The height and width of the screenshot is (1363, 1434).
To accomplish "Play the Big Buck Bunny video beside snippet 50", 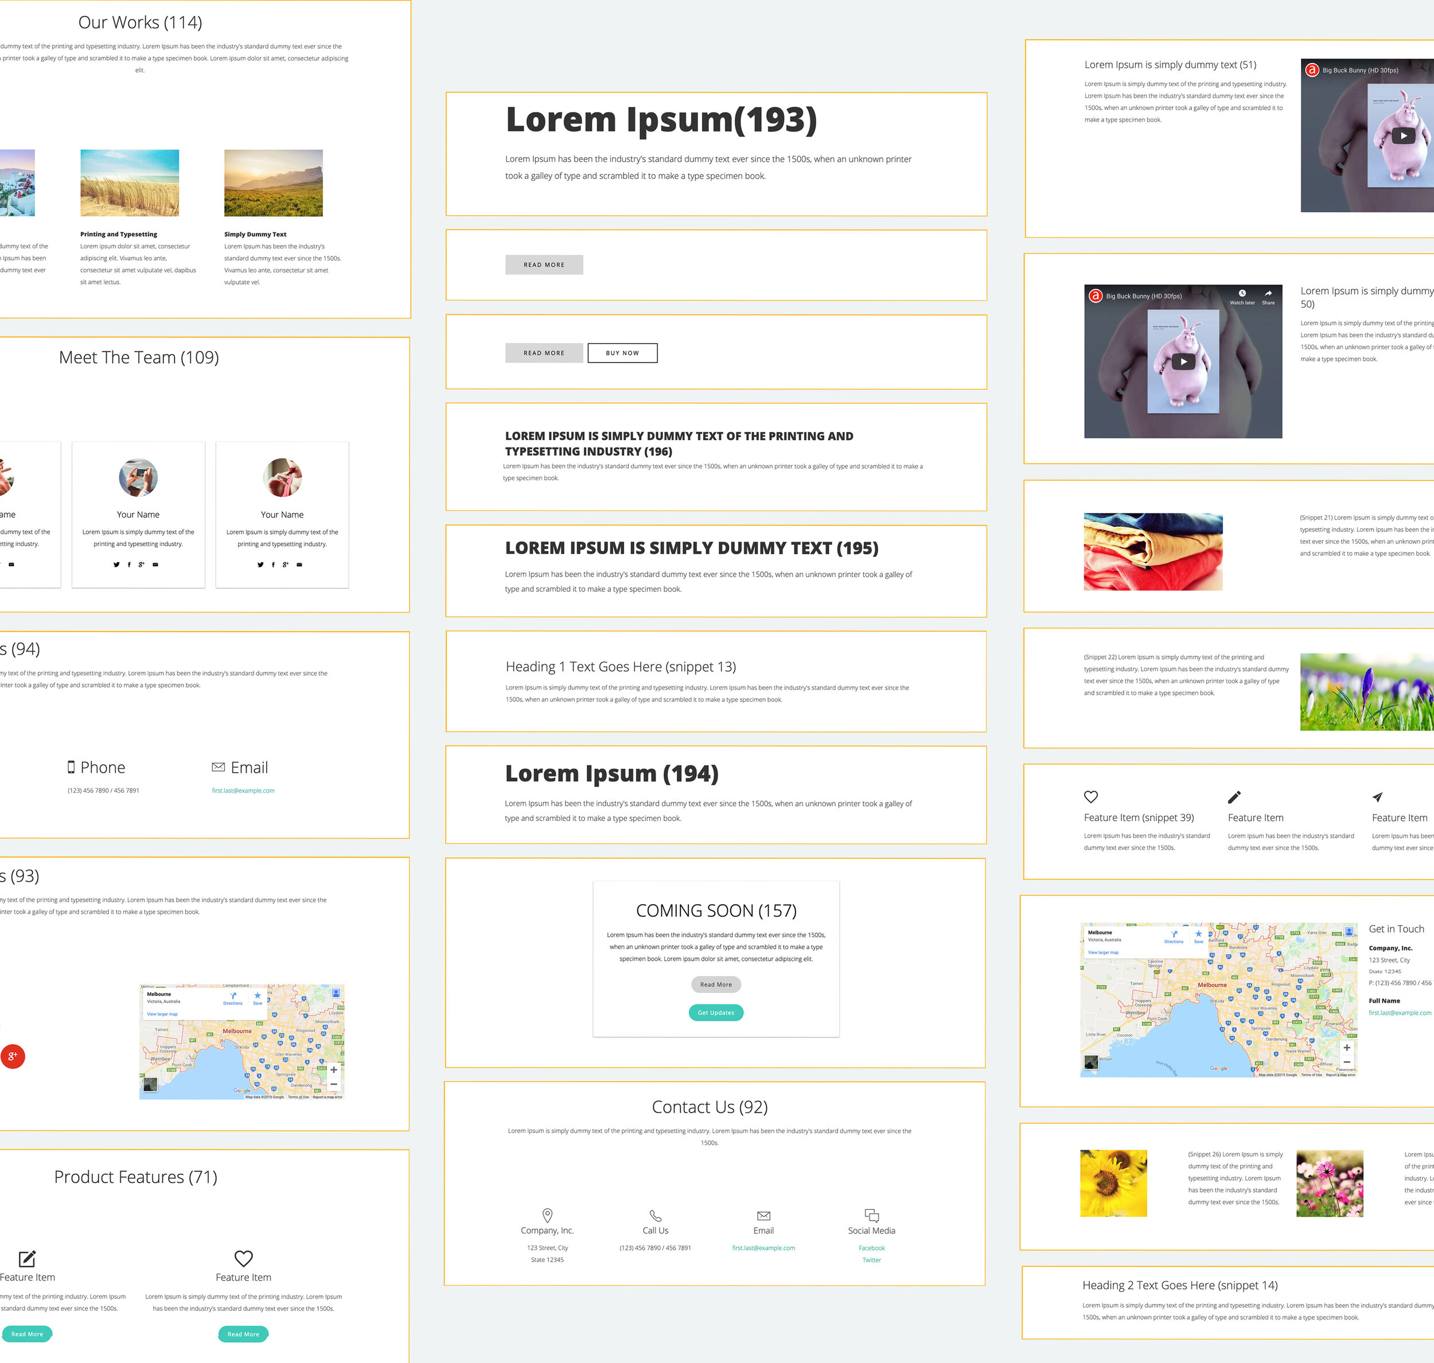I will [x=1183, y=362].
